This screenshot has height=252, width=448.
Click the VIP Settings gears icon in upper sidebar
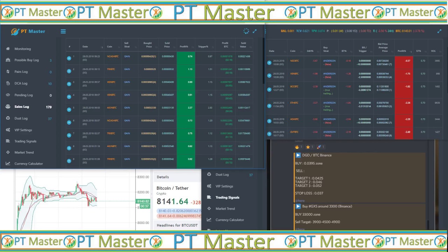(8, 130)
